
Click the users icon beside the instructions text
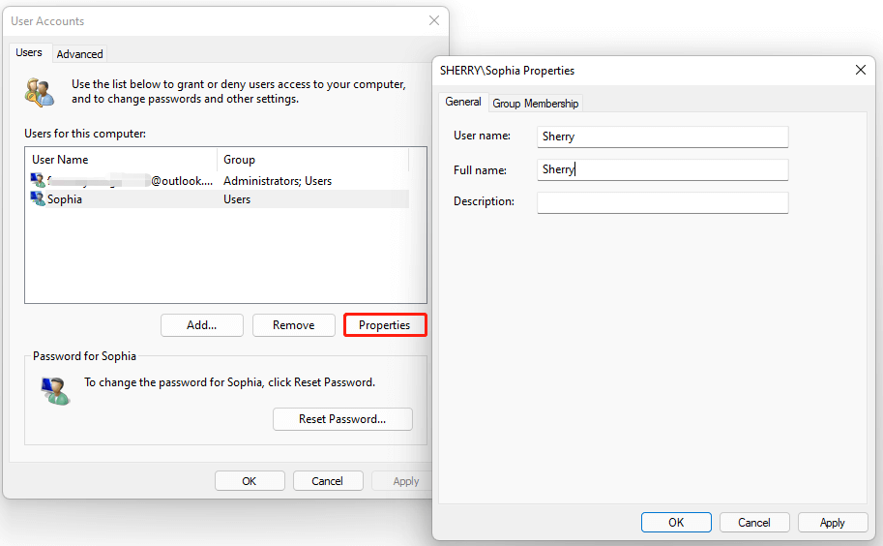pos(40,92)
